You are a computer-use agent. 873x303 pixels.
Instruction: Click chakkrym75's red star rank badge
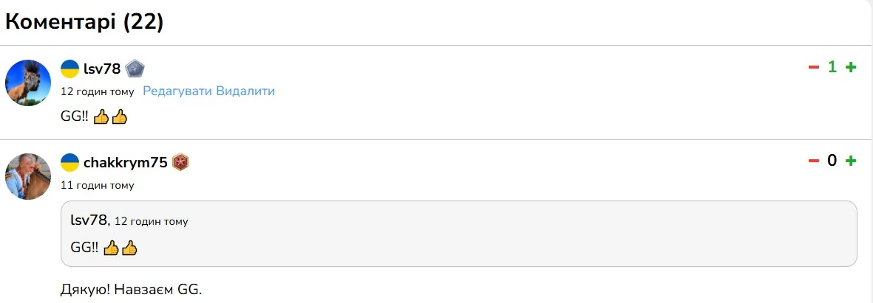(x=181, y=162)
